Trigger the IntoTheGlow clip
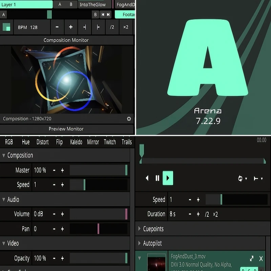This screenshot has width=271, height=271. tap(95, 4)
